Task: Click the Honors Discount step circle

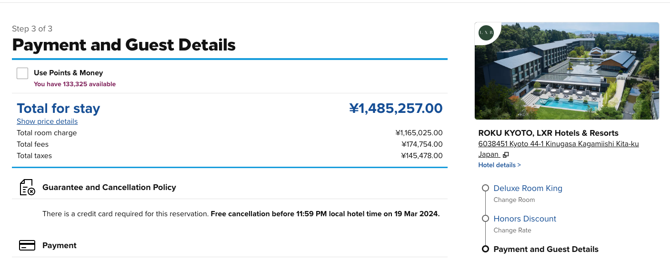Action: [485, 219]
